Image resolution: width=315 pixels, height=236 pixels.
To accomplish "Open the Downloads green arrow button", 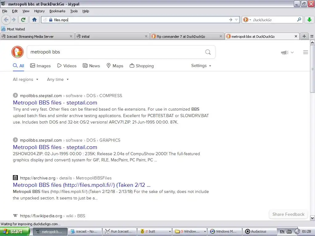I will click(x=309, y=20).
